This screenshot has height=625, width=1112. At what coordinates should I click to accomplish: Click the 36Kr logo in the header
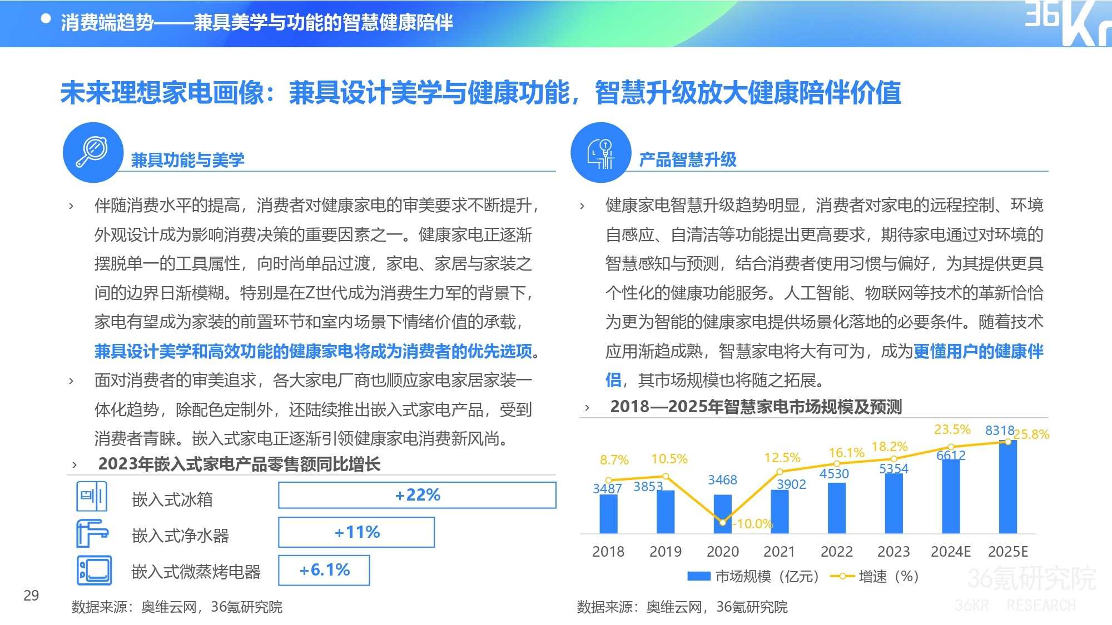(1068, 22)
